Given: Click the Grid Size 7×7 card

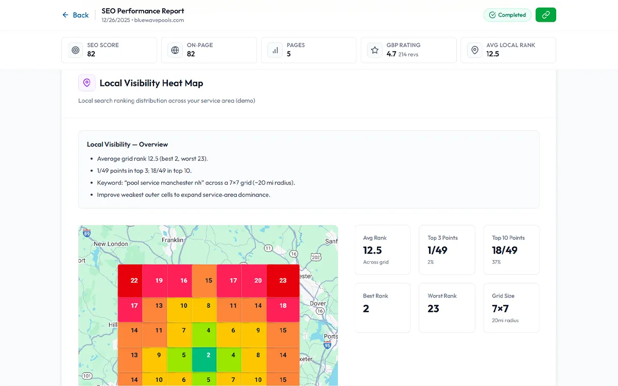Looking at the screenshot, I should [x=511, y=308].
